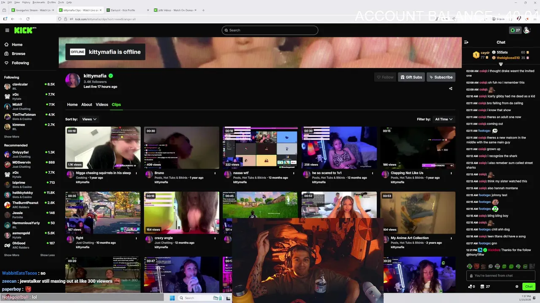Screen dimensions: 540x303
Task: Open a new browser tab with plus button
Action: coord(203,10)
